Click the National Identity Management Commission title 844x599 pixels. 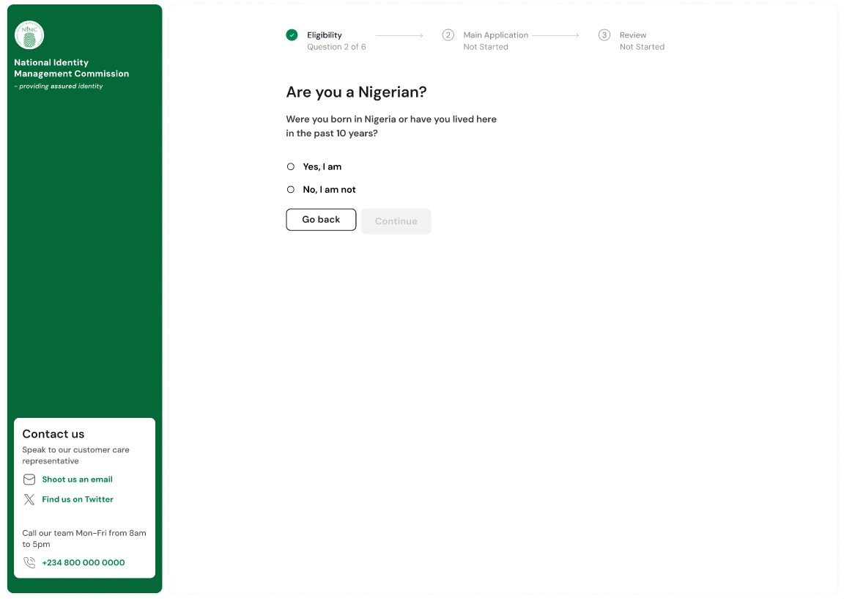[72, 68]
